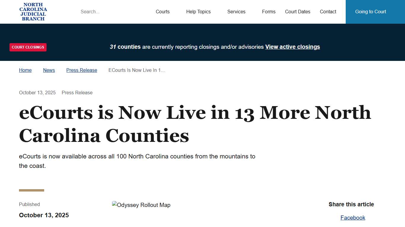Click the red COURT CLOSINGS badge
This screenshot has height=227, width=405.
pos(28,47)
